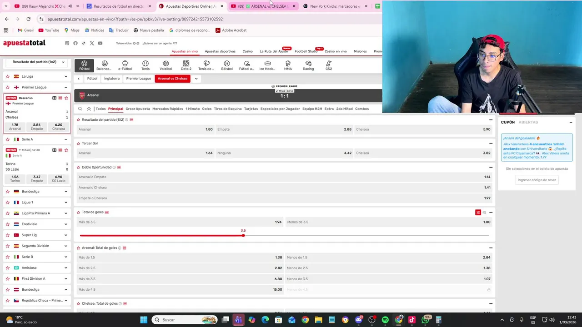Open the ABIERTAS coupon tab

tap(528, 122)
